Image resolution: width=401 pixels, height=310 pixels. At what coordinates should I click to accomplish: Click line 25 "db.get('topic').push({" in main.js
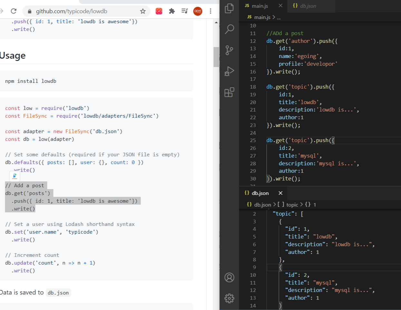pyautogui.click(x=300, y=140)
